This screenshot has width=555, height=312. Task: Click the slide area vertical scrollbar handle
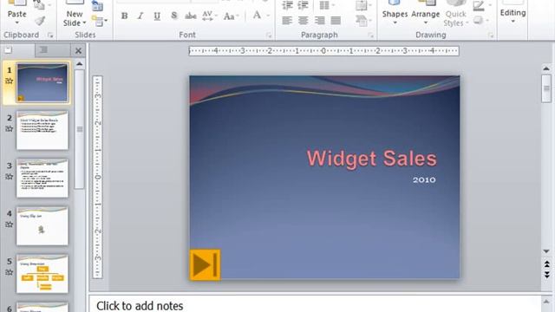point(546,88)
